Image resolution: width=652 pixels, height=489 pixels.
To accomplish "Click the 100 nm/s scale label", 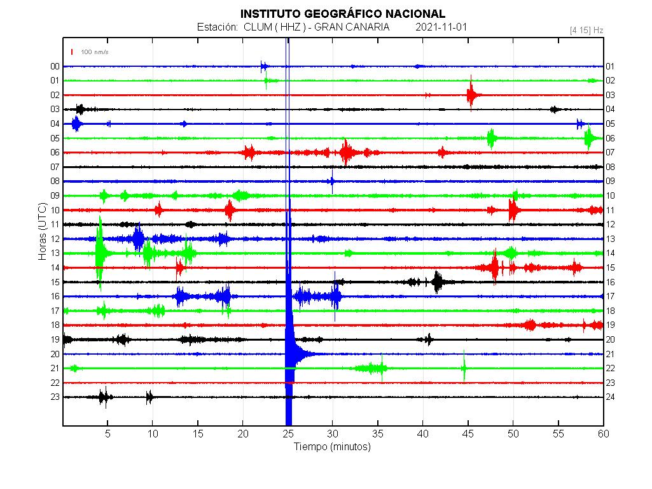I will click(94, 52).
